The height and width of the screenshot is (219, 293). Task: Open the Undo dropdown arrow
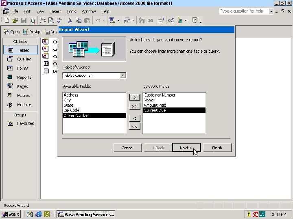tap(104, 21)
